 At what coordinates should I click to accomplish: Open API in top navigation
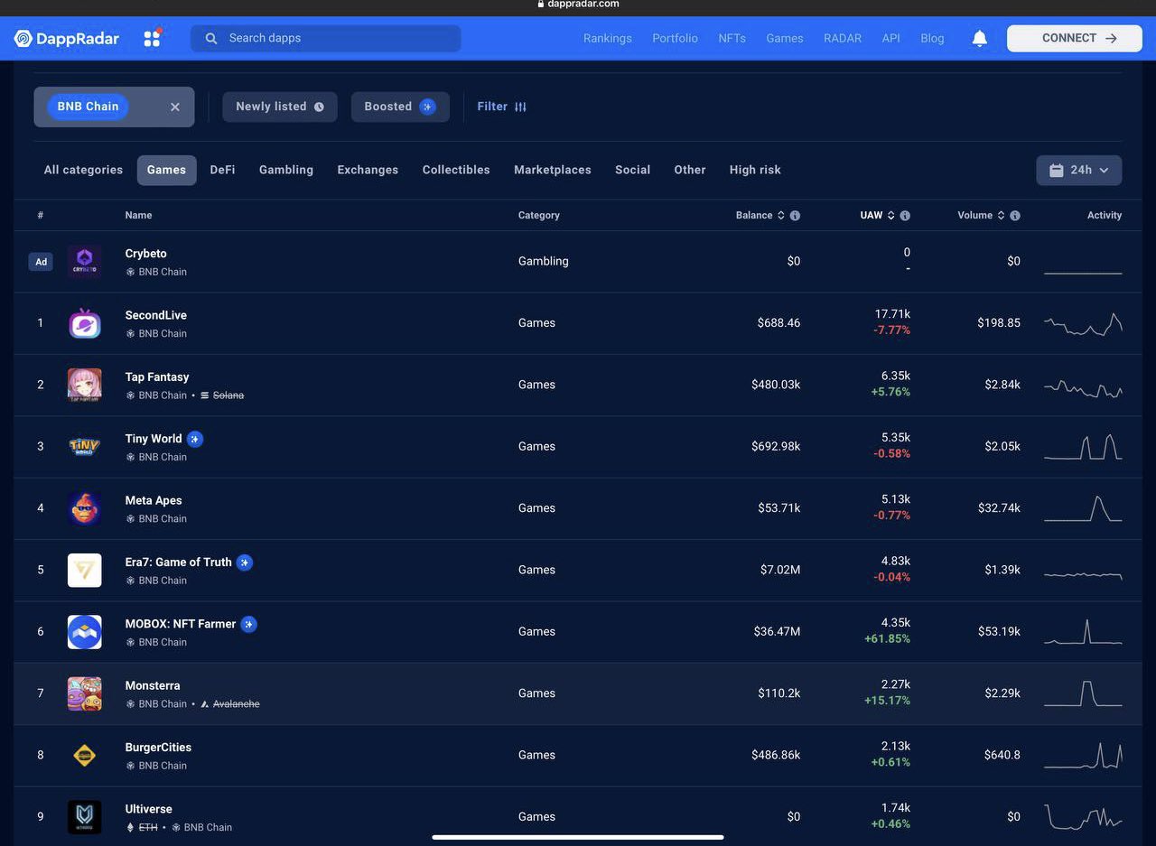(891, 38)
